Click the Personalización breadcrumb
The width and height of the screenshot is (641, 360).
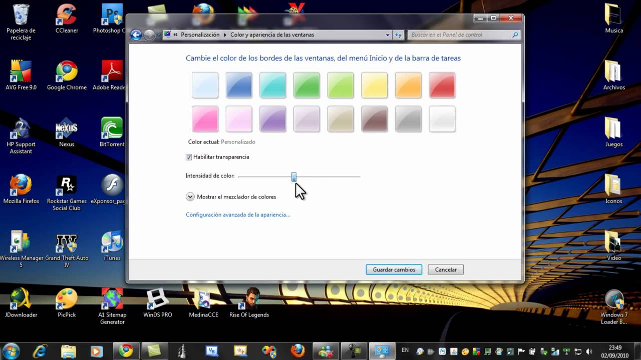pyautogui.click(x=200, y=35)
